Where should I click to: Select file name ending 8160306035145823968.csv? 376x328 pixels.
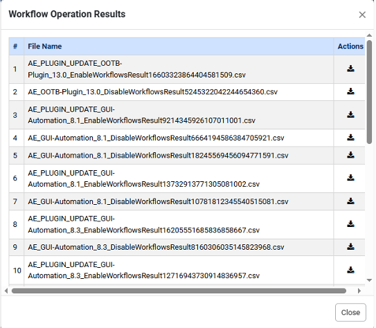(x=156, y=247)
